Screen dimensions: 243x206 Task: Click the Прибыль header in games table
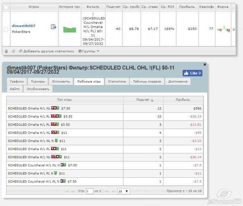(183, 100)
